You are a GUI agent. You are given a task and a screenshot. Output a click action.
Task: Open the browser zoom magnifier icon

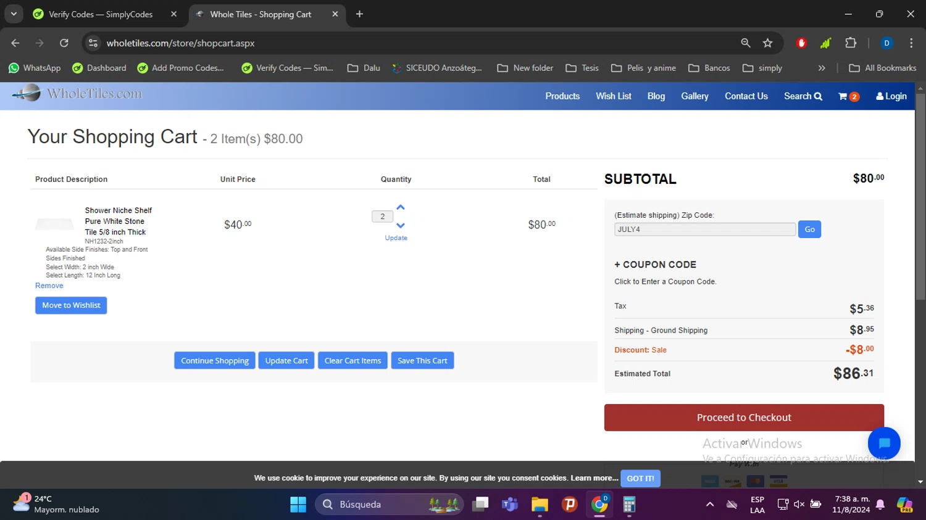point(746,43)
